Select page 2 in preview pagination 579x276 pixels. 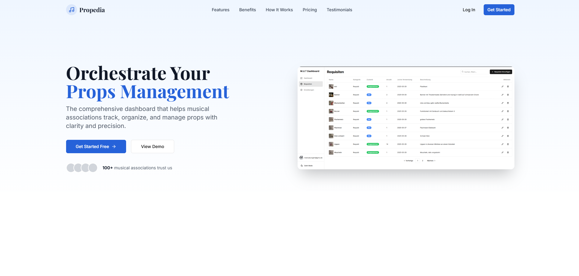pos(422,160)
